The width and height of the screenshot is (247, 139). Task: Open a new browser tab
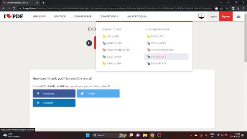[43, 3]
